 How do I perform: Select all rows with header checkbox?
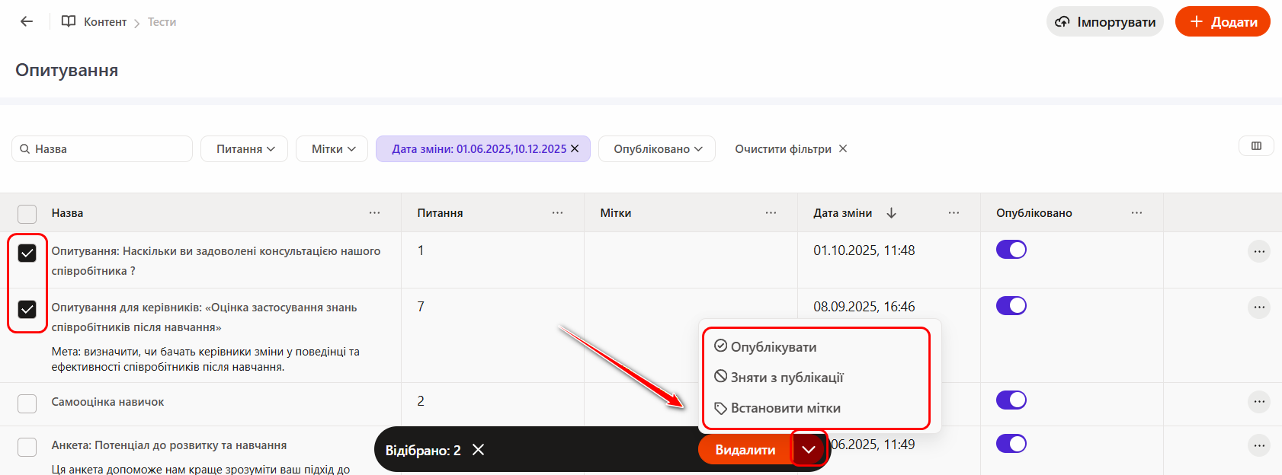27,214
